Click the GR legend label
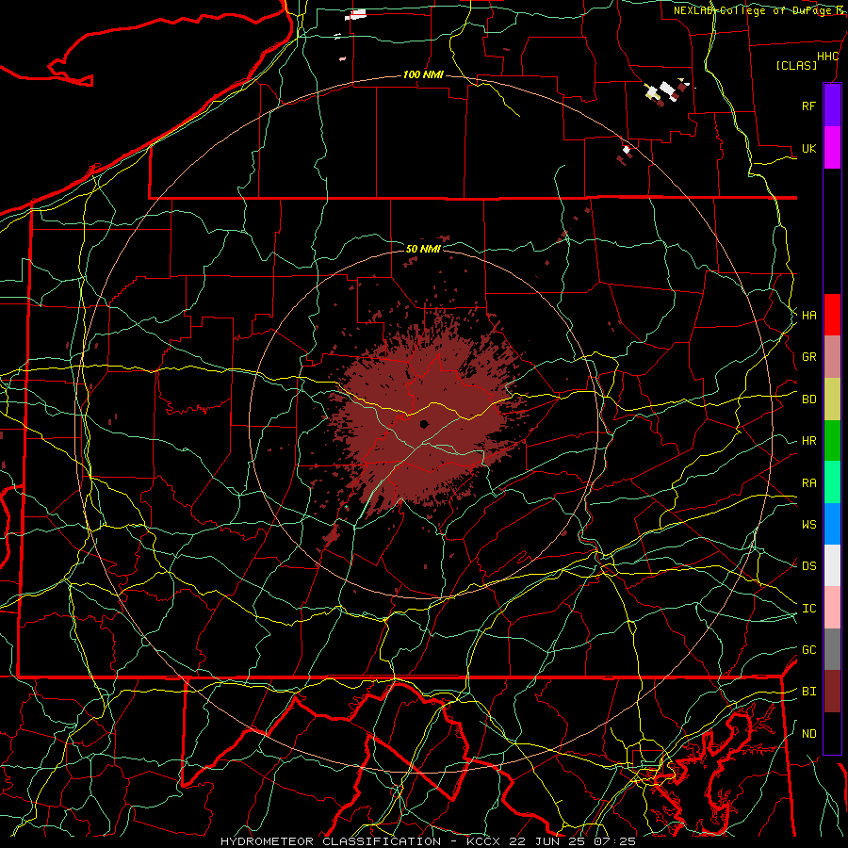 tap(808, 357)
